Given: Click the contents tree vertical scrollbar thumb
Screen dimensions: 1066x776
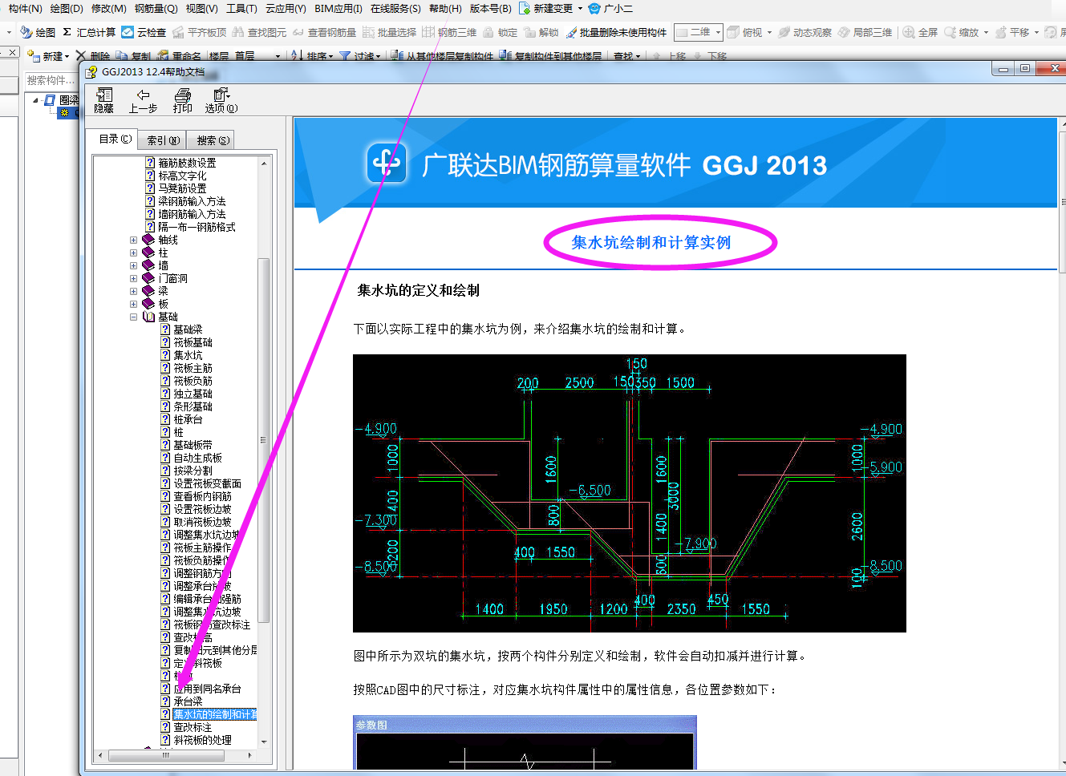Looking at the screenshot, I should 263,440.
